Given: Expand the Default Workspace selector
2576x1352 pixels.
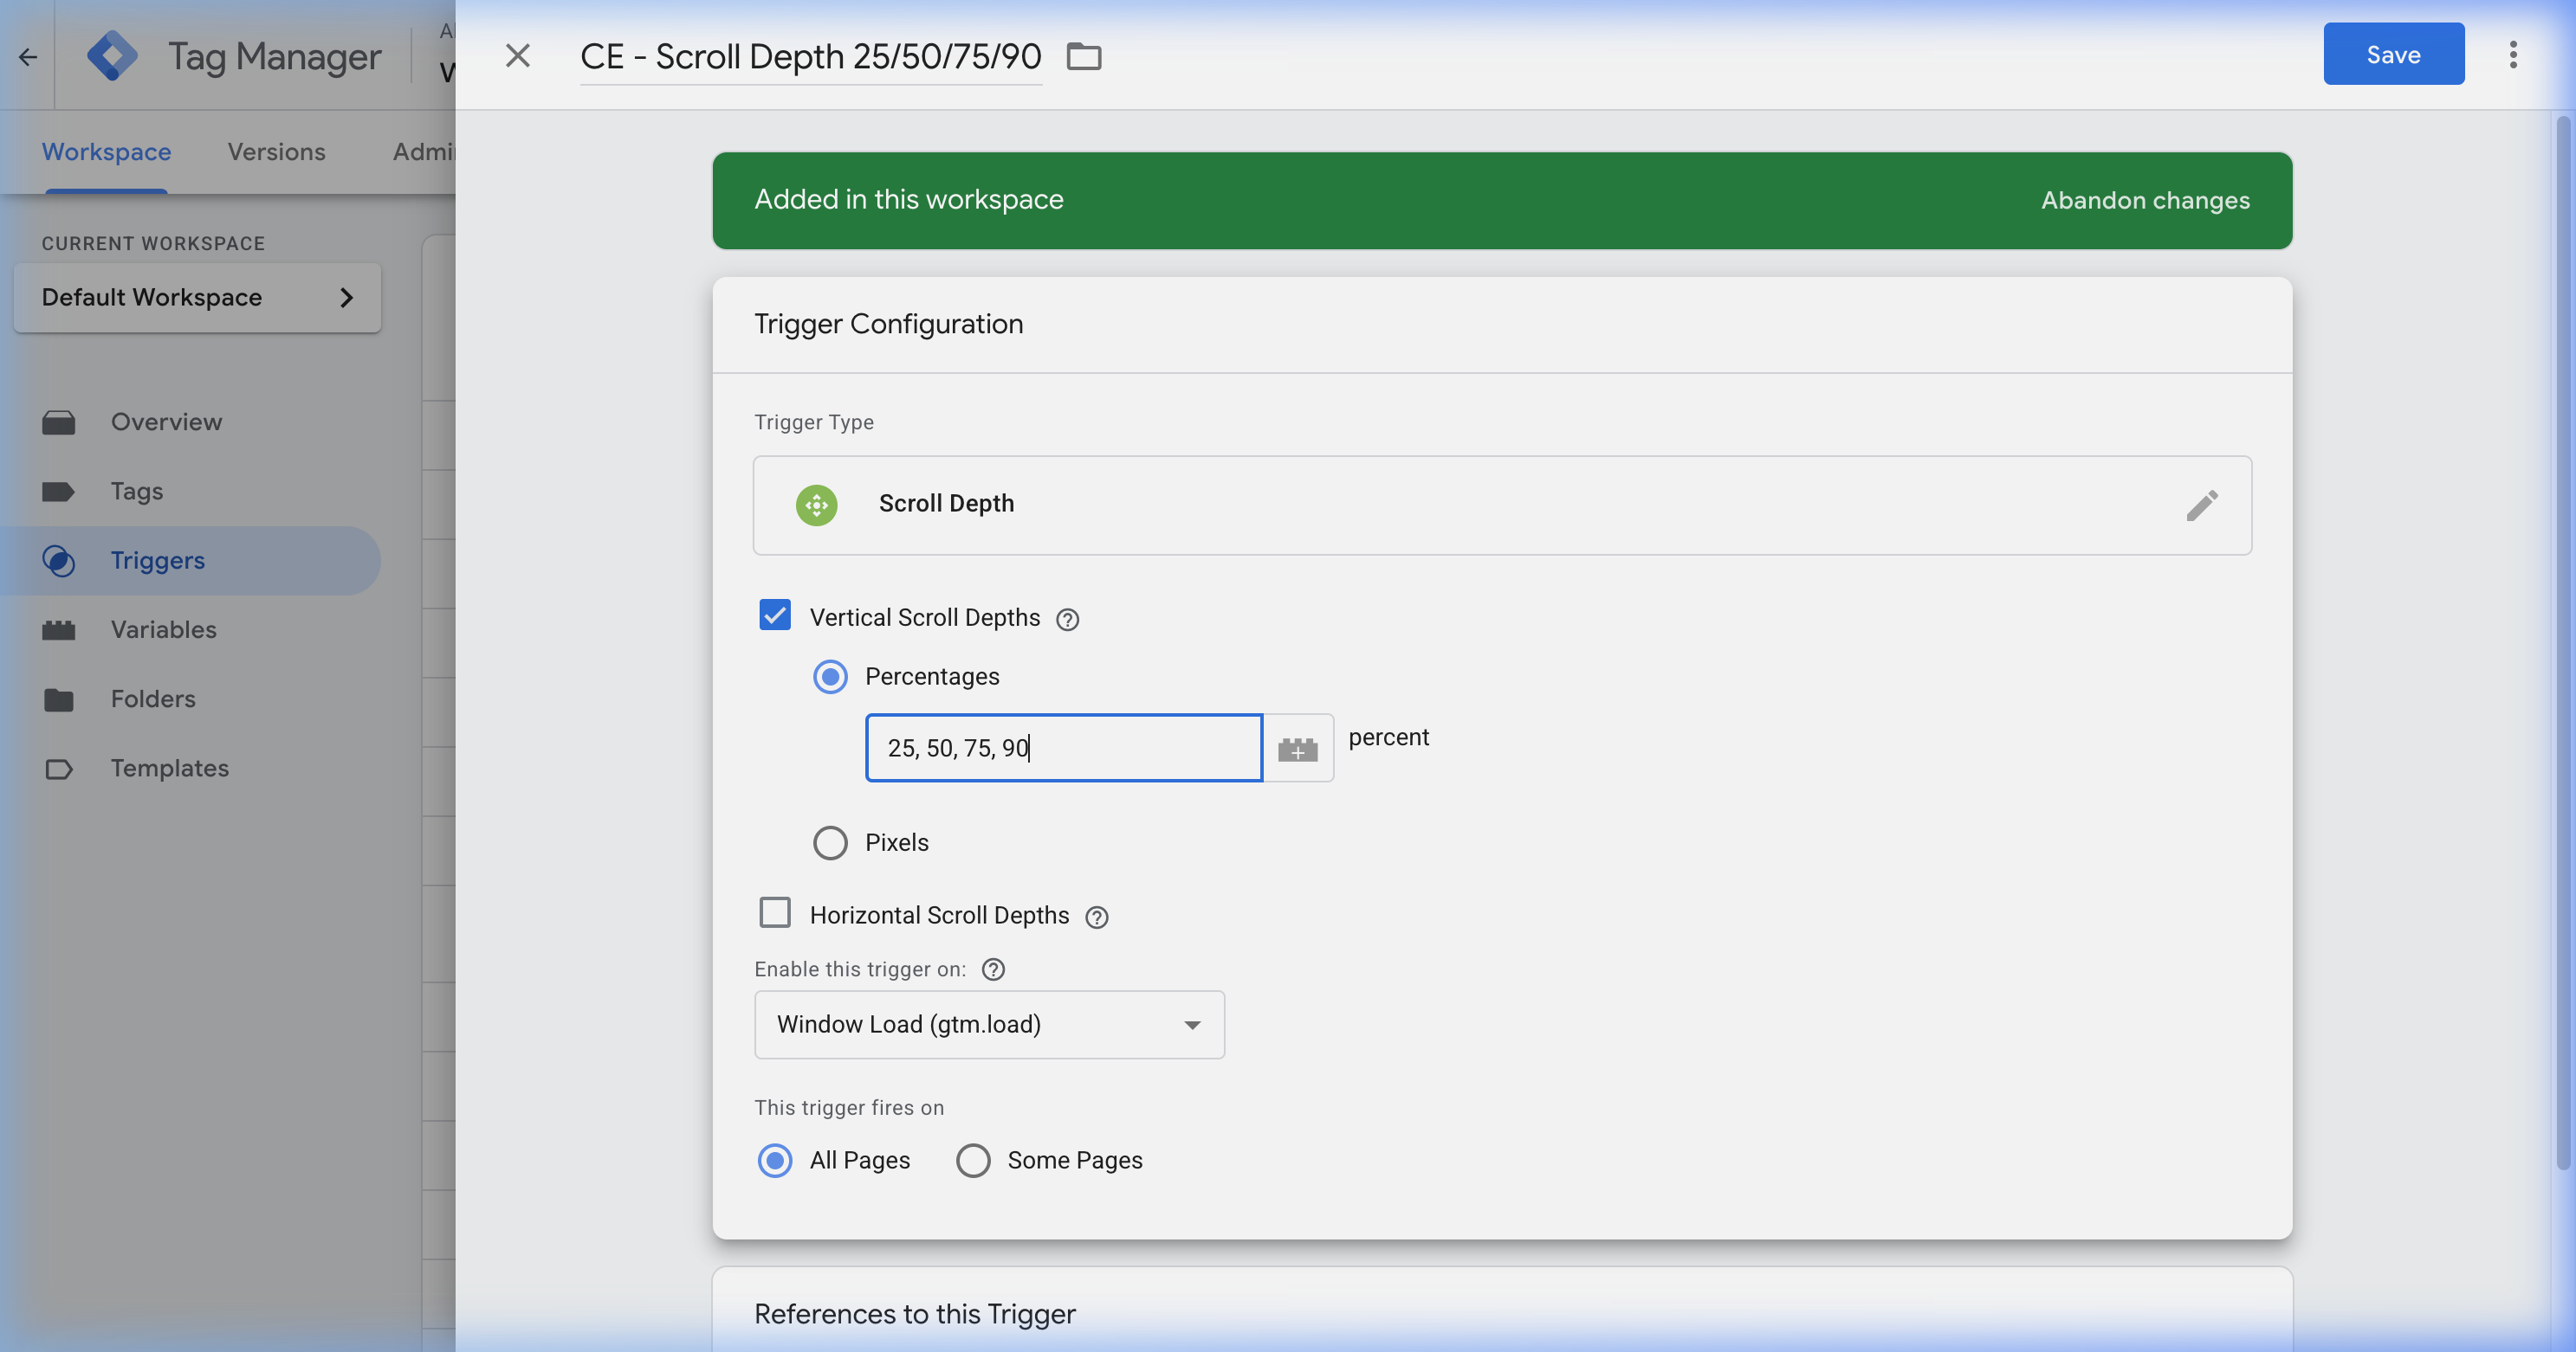Looking at the screenshot, I should (196, 297).
